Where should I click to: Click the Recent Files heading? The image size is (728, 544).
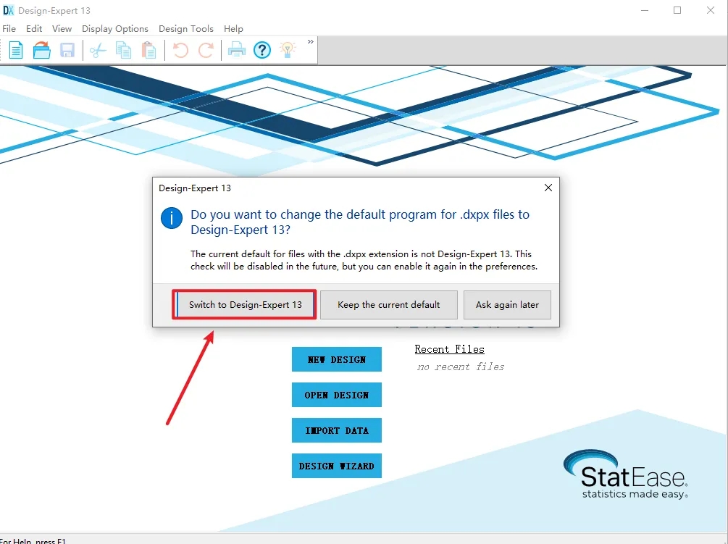pyautogui.click(x=449, y=349)
